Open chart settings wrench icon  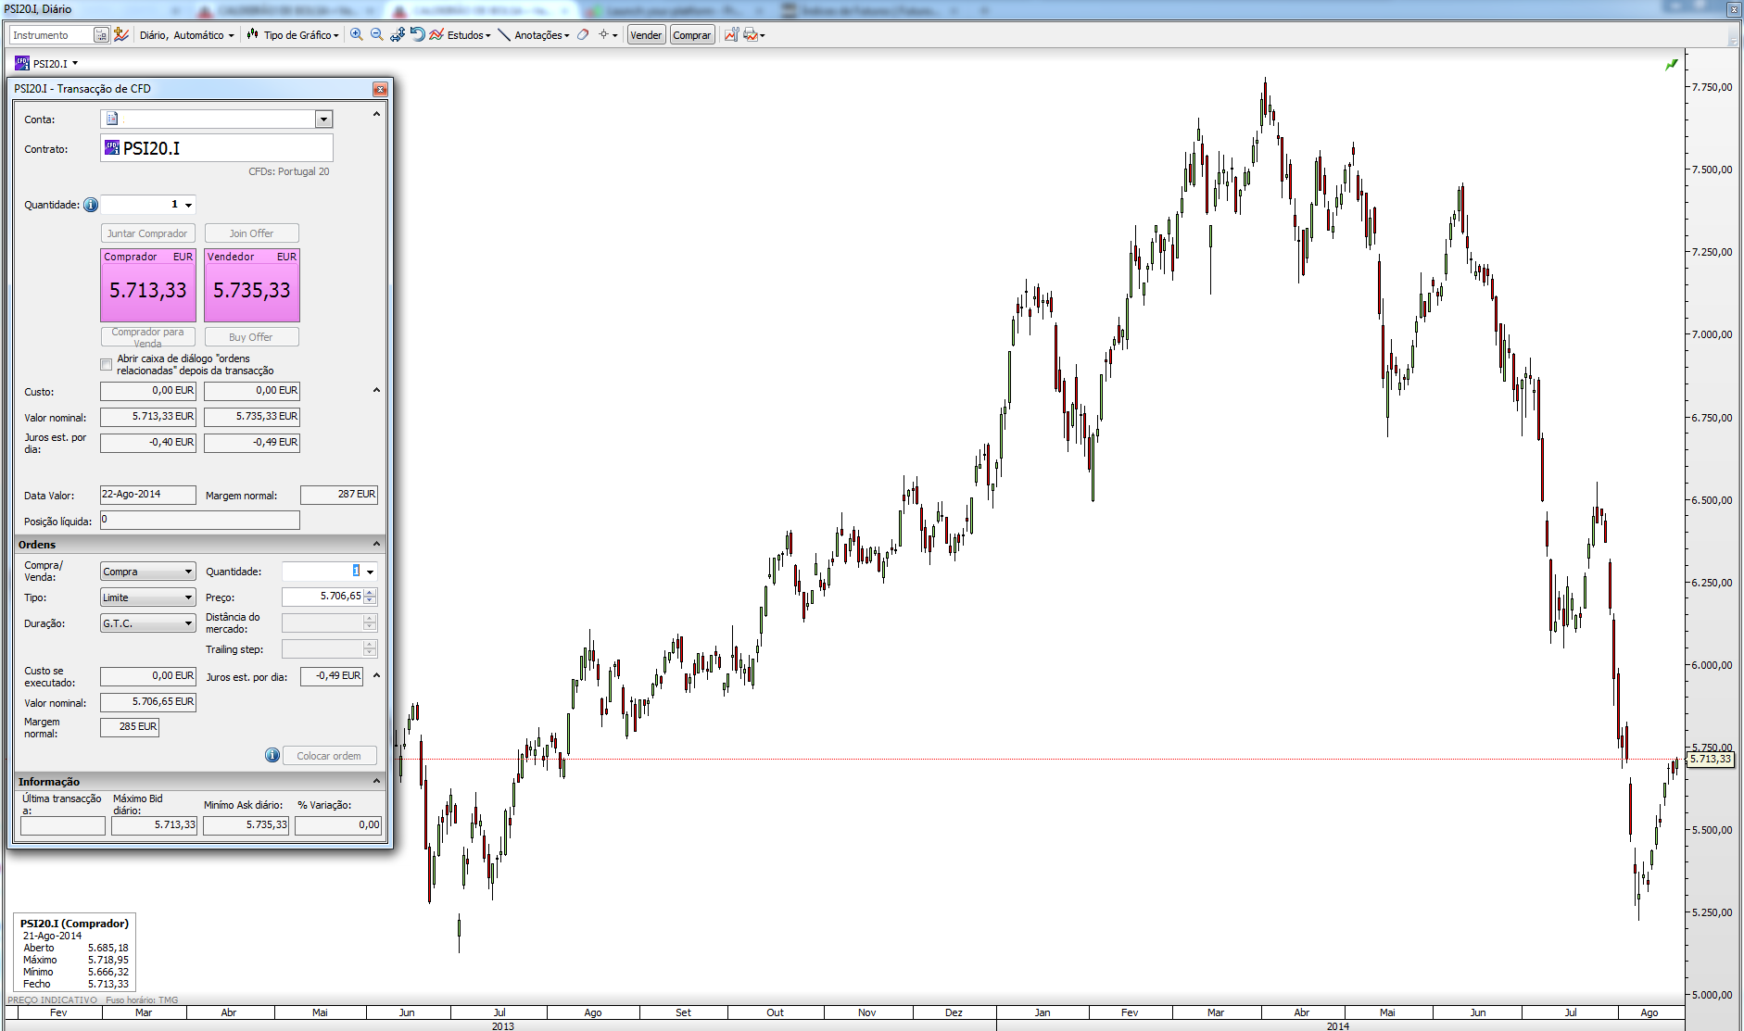pyautogui.click(x=731, y=35)
